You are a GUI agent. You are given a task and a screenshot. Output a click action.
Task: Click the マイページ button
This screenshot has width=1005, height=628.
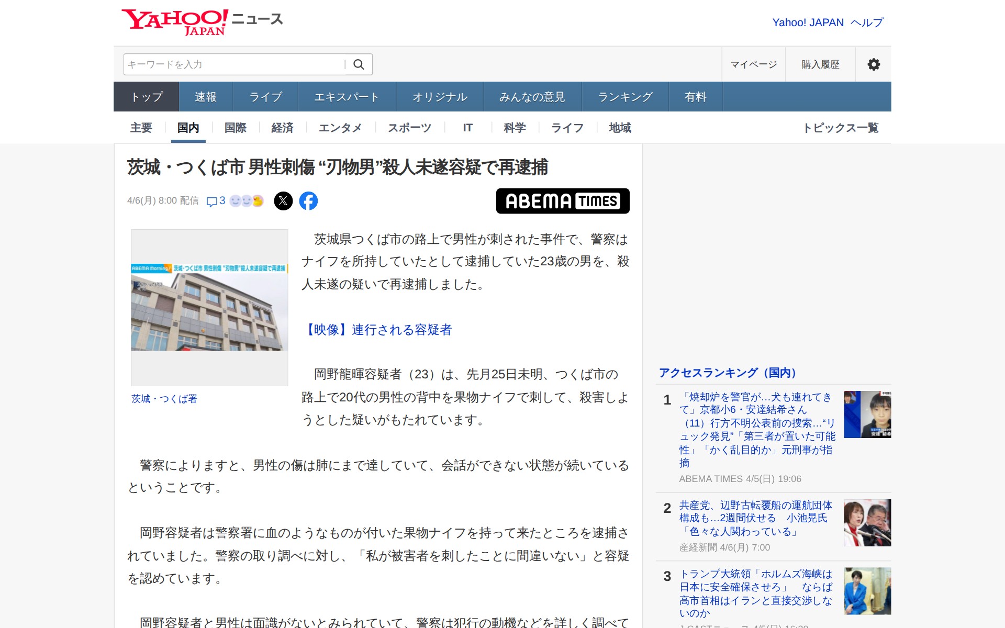click(x=753, y=64)
